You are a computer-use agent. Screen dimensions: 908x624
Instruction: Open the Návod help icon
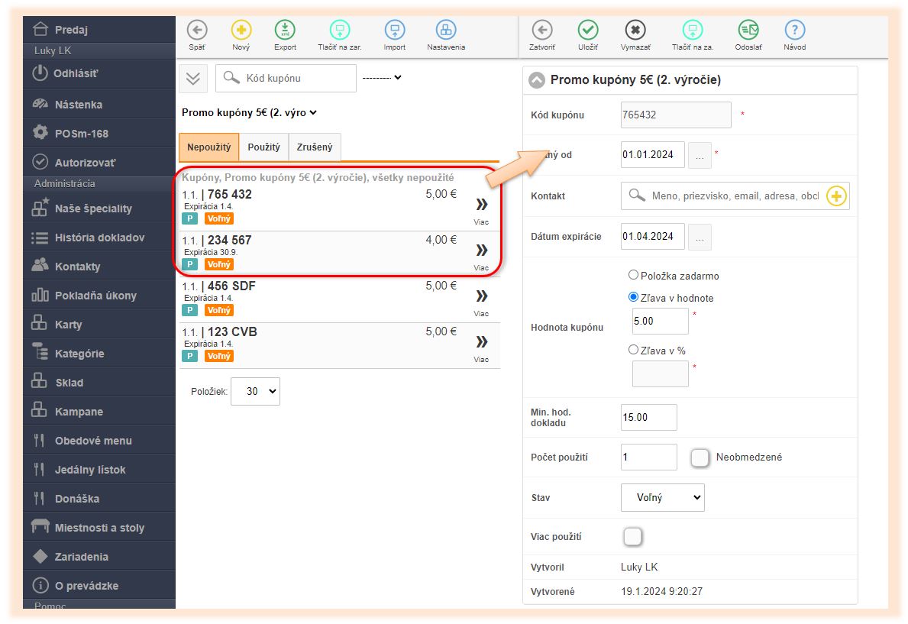[794, 31]
